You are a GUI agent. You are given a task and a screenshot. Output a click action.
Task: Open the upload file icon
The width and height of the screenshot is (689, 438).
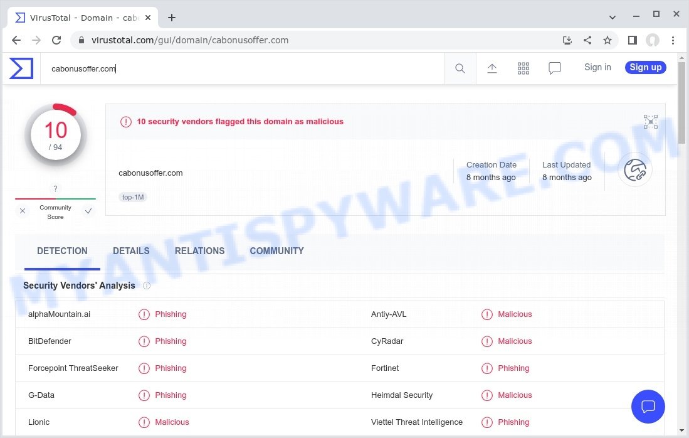(492, 68)
